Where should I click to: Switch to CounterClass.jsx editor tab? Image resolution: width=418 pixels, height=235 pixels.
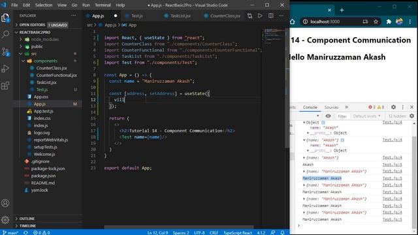[225, 16]
